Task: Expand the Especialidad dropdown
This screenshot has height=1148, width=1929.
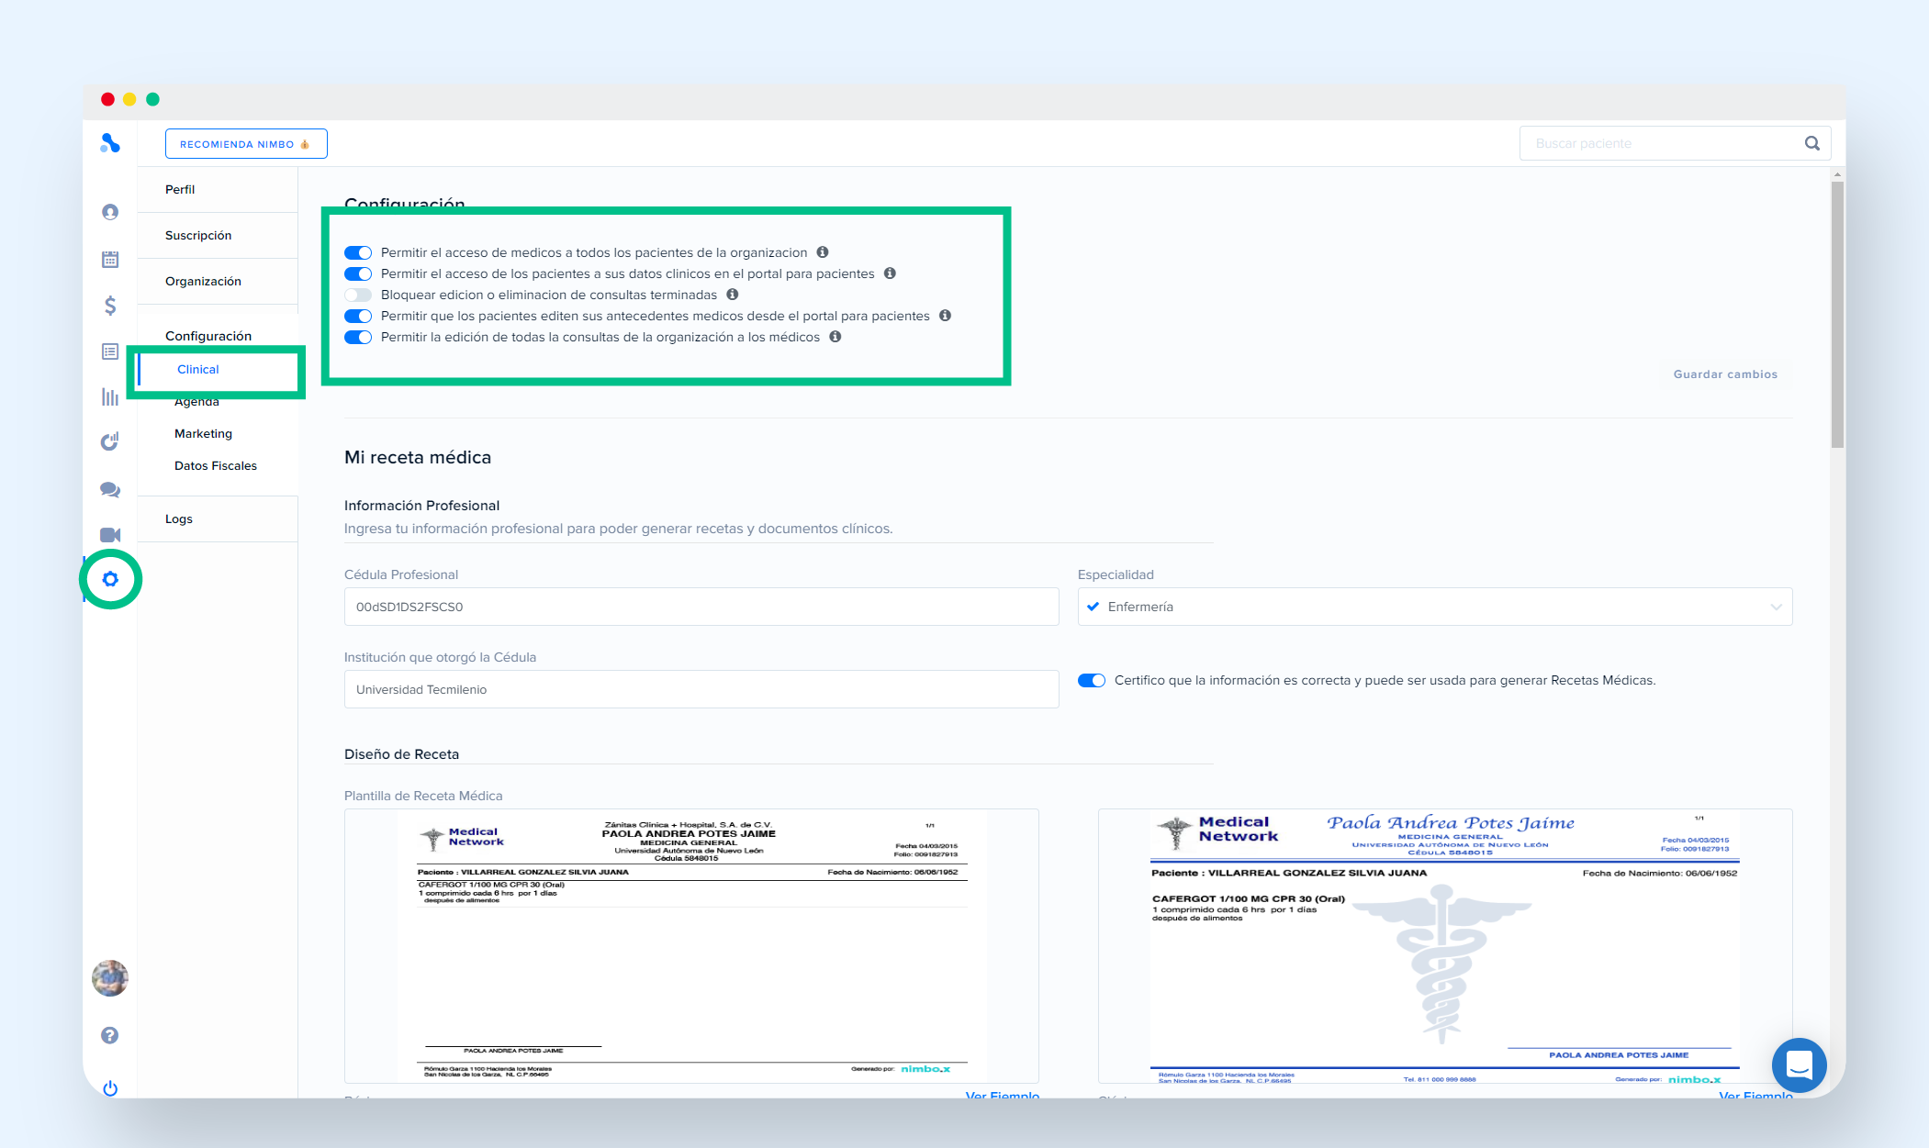Action: point(1434,607)
